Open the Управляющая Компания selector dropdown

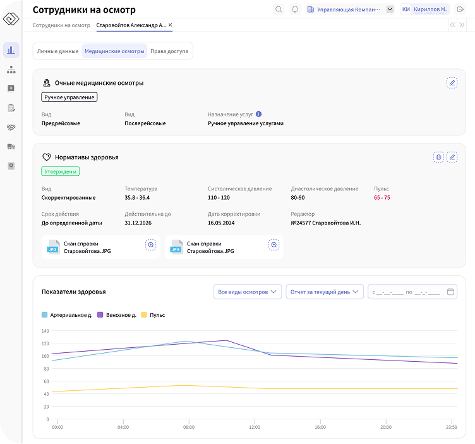click(x=390, y=9)
